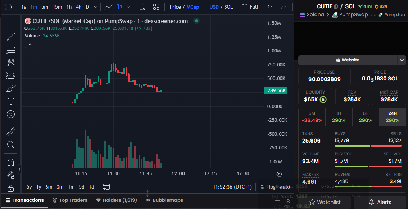Open the Transactions tab

point(25,200)
